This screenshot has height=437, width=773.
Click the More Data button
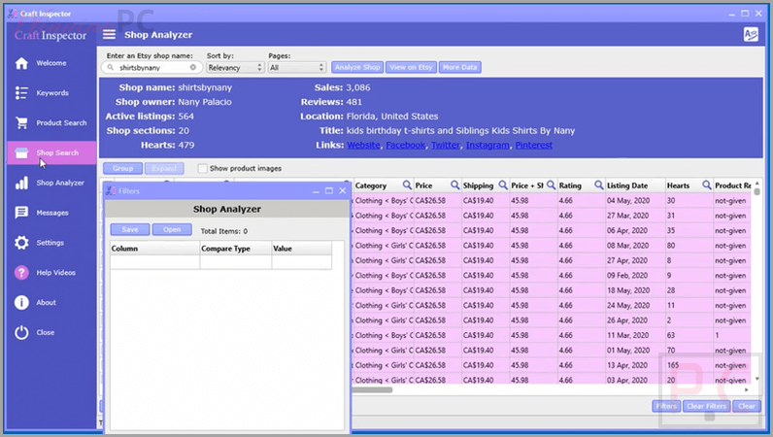coord(459,67)
